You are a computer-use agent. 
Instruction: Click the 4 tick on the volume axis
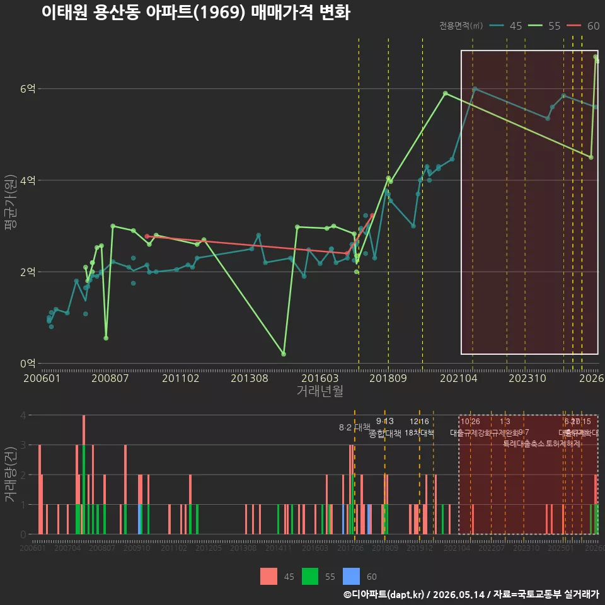(x=23, y=415)
